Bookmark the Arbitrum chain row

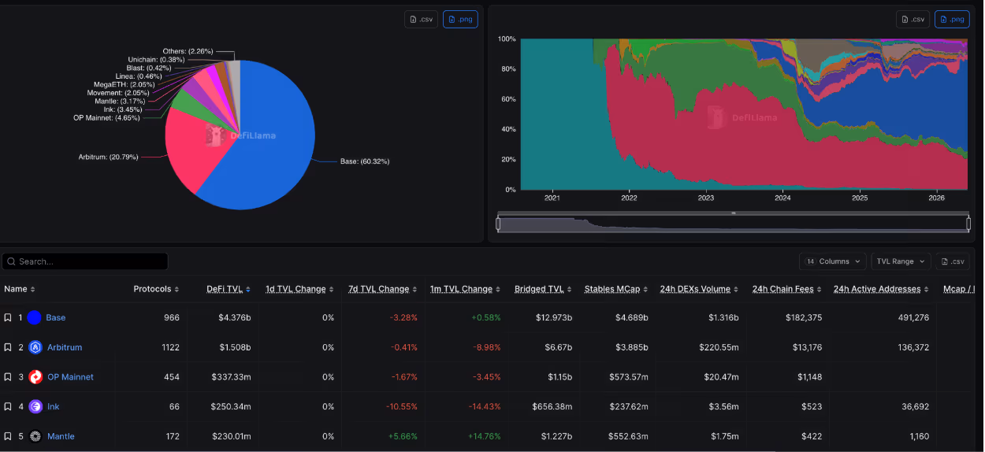pyautogui.click(x=8, y=347)
